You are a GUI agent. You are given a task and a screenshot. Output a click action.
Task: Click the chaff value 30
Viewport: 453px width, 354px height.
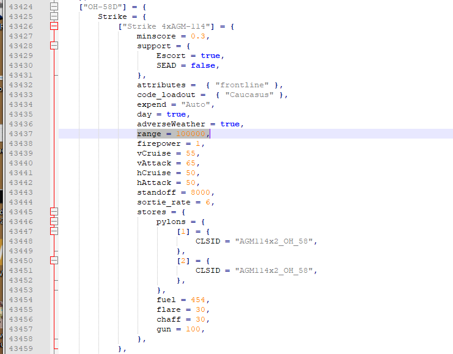(201, 319)
